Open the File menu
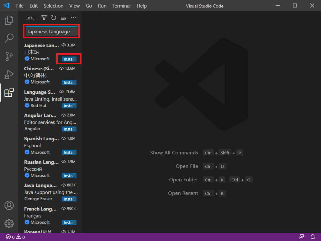Image resolution: width=321 pixels, height=241 pixels. tap(20, 6)
